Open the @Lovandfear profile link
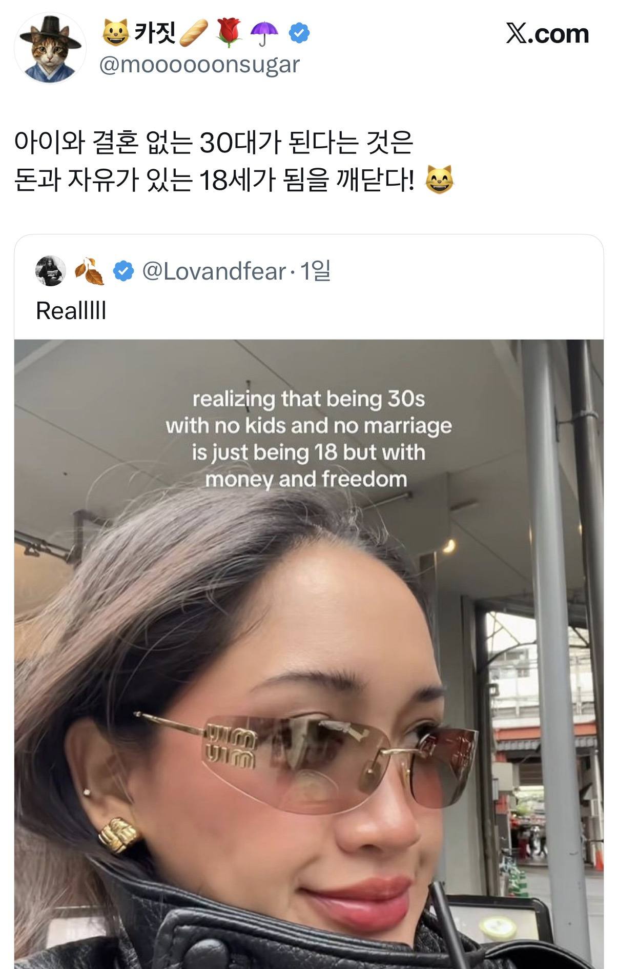Screen dimensions: 618x969 pyautogui.click(x=214, y=271)
